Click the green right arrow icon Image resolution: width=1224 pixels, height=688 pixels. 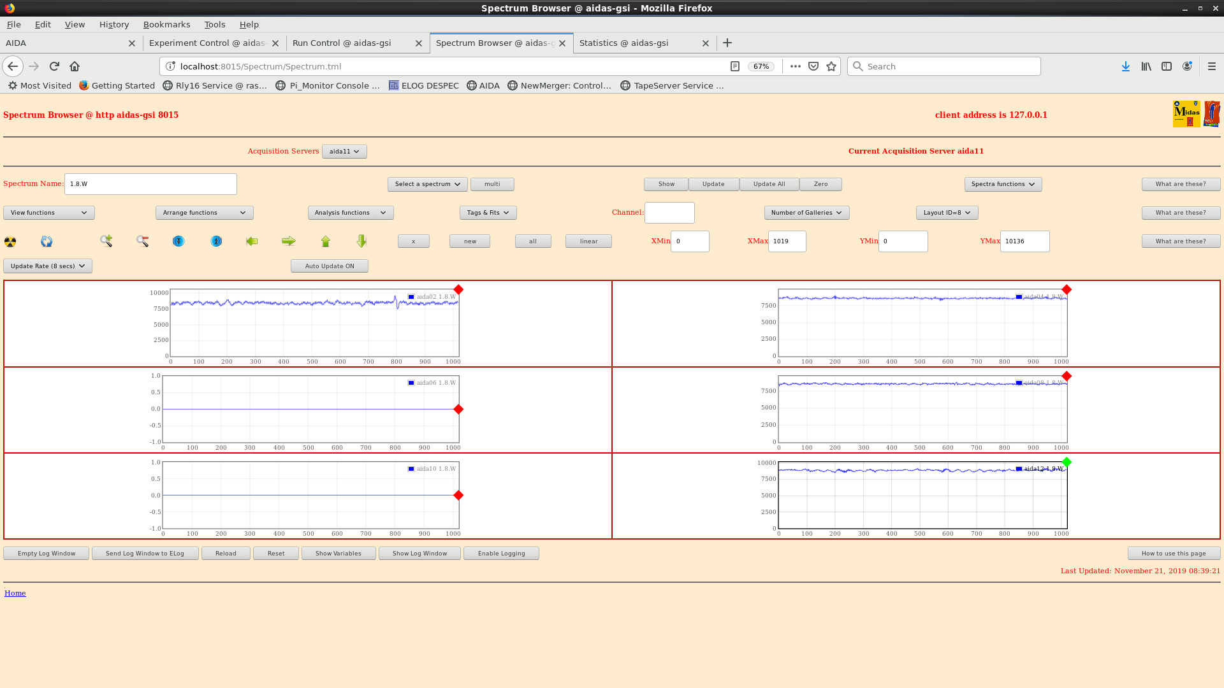click(x=289, y=241)
